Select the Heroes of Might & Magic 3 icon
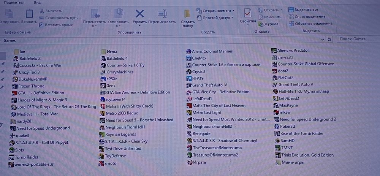 (14, 100)
